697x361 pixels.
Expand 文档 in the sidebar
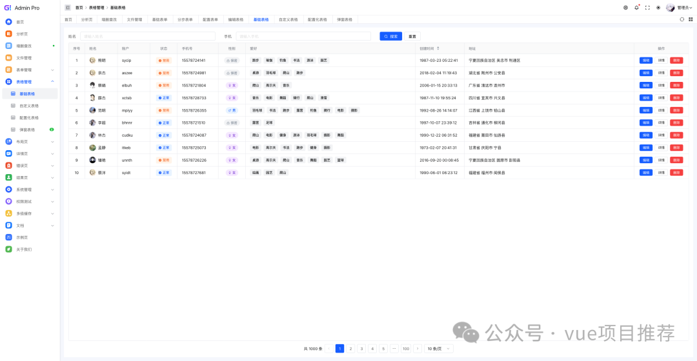pyautogui.click(x=29, y=226)
